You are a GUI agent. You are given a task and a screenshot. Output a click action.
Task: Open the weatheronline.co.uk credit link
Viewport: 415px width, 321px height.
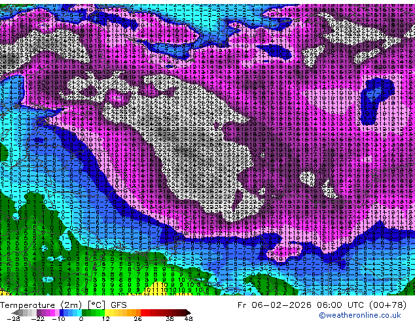point(360,315)
